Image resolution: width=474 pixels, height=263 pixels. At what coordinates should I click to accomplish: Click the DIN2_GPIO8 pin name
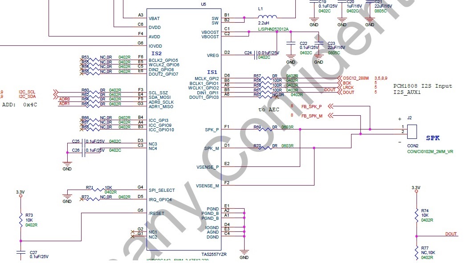coord(161,70)
